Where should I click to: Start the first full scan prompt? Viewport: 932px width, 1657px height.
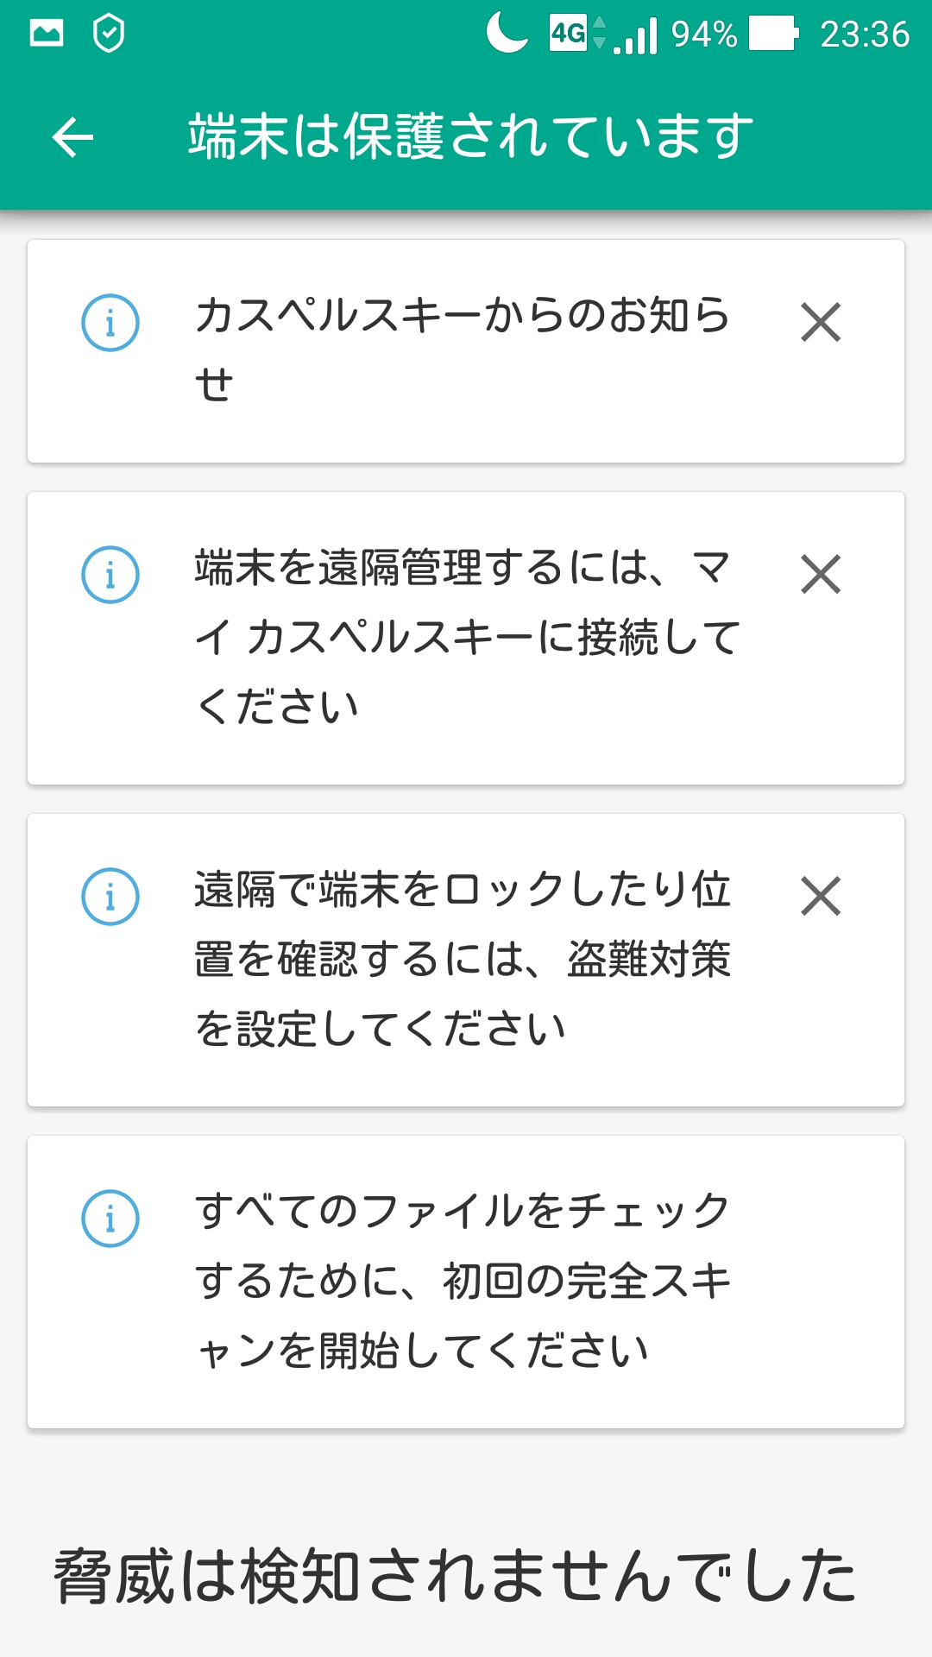pos(463,1281)
